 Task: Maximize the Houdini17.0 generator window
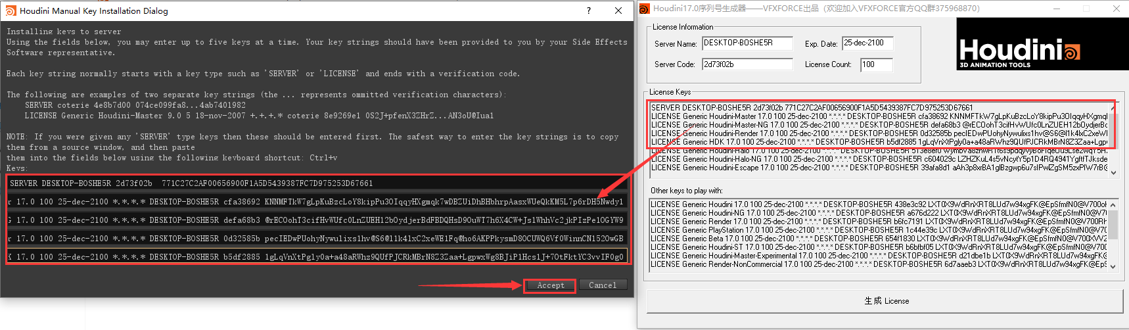coord(1086,9)
